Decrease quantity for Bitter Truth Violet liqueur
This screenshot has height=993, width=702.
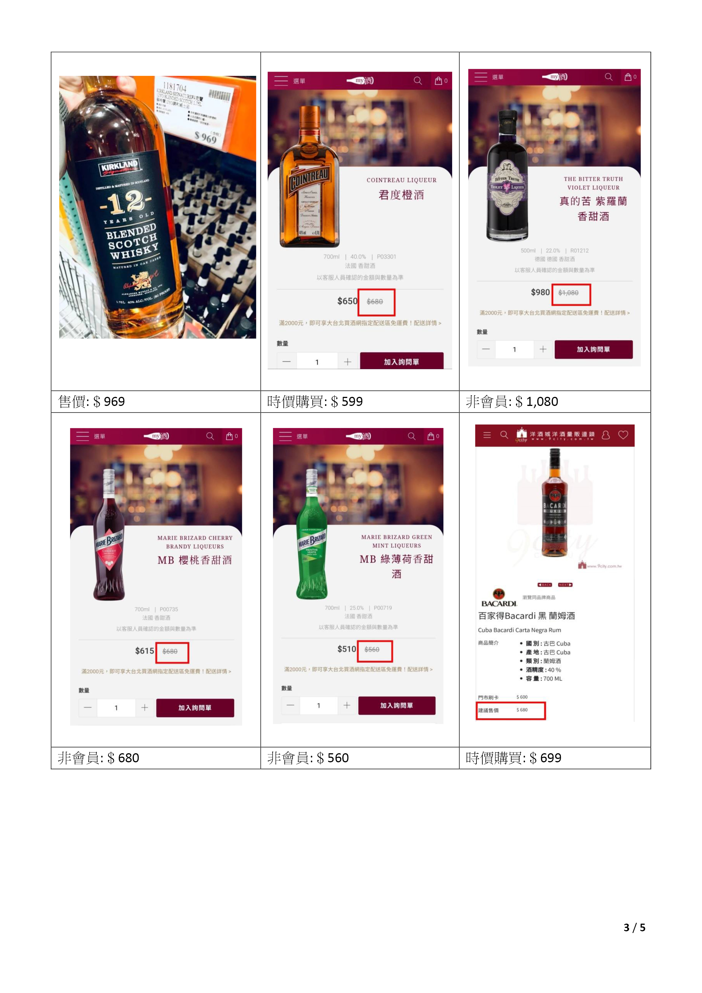point(486,350)
